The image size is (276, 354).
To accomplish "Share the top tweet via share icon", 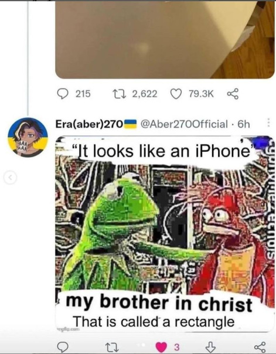I will tap(233, 94).
